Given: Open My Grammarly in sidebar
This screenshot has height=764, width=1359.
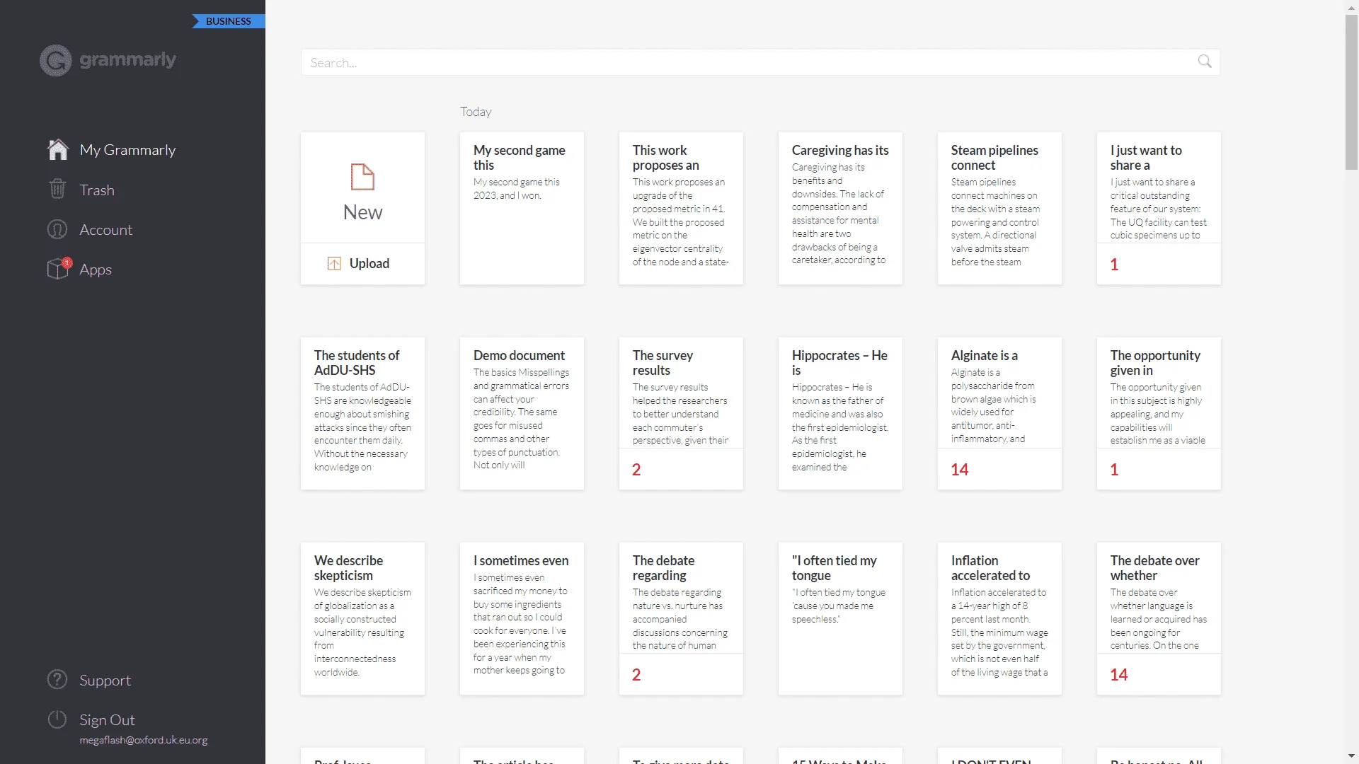Looking at the screenshot, I should point(127,149).
